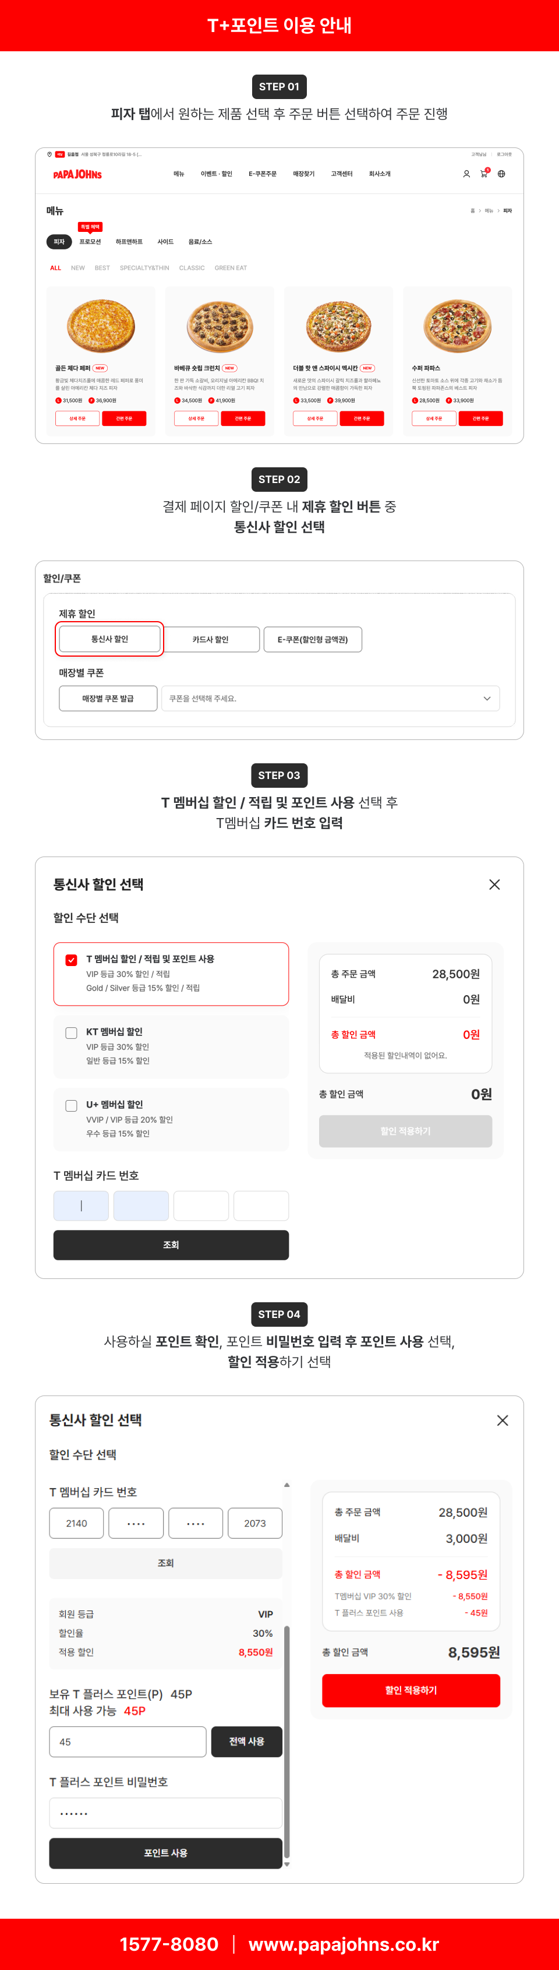Image resolution: width=559 pixels, height=1970 pixels.
Task: Select the U+ 멤버십 할인 option
Action: pyautogui.click(x=71, y=1104)
